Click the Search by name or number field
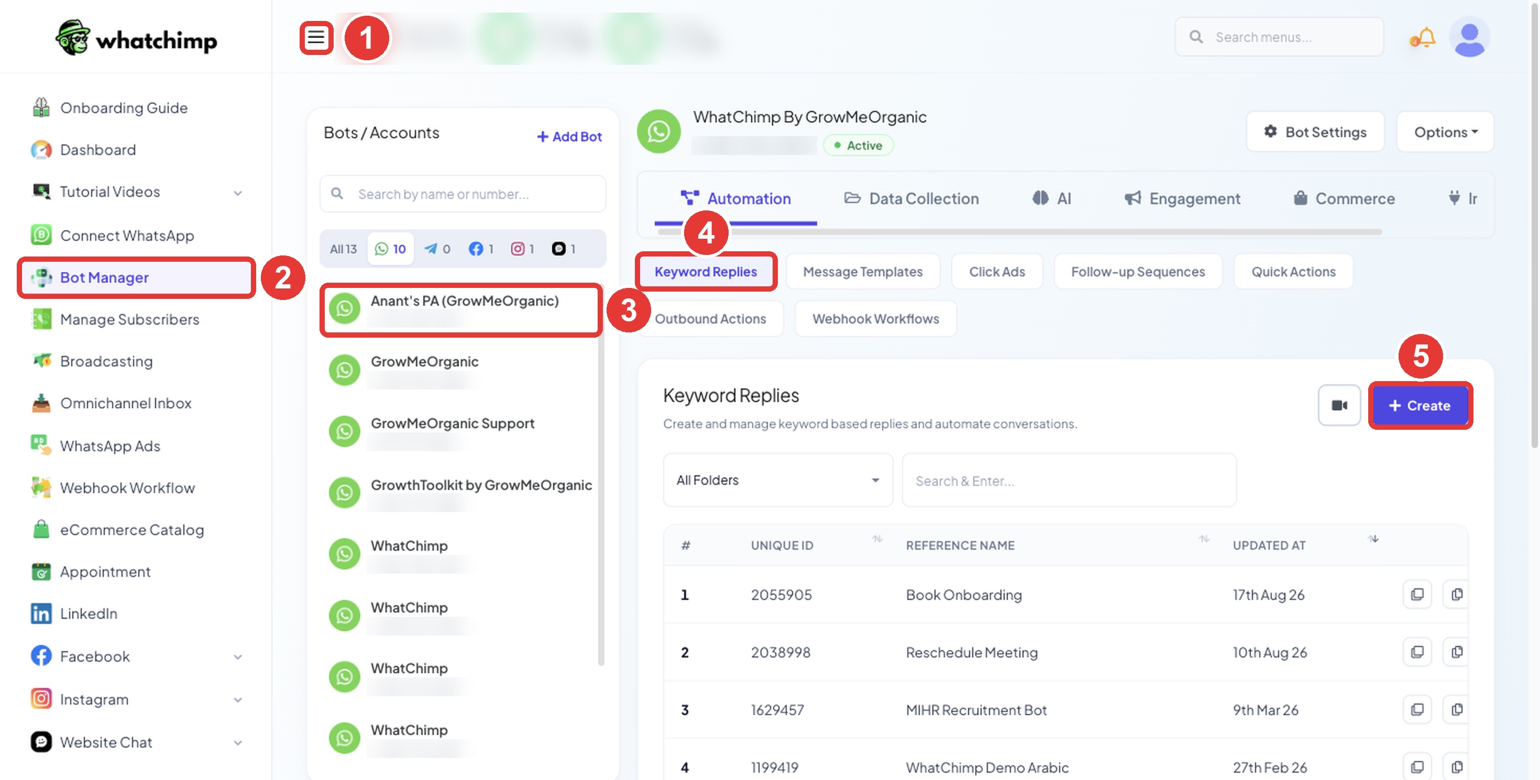The height and width of the screenshot is (780, 1540). (463, 194)
